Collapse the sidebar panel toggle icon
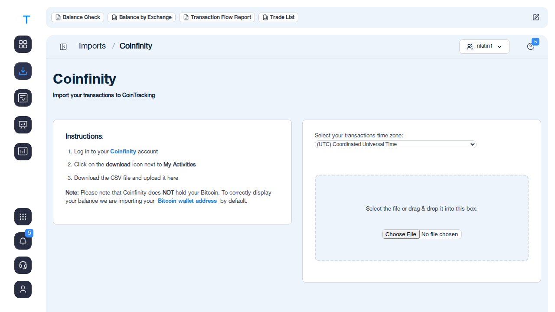This screenshot has width=555, height=312. (63, 47)
